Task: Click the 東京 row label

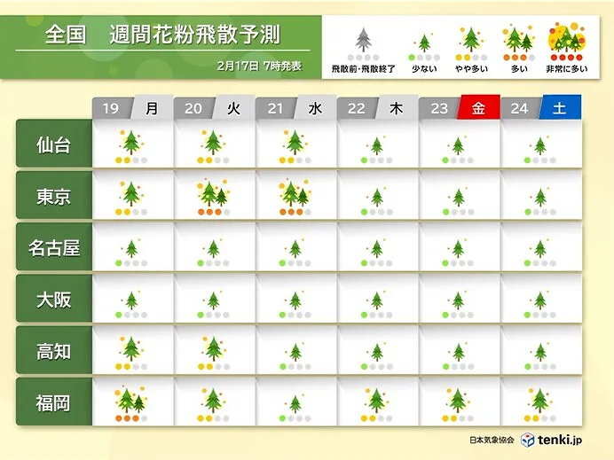Action: pyautogui.click(x=54, y=195)
